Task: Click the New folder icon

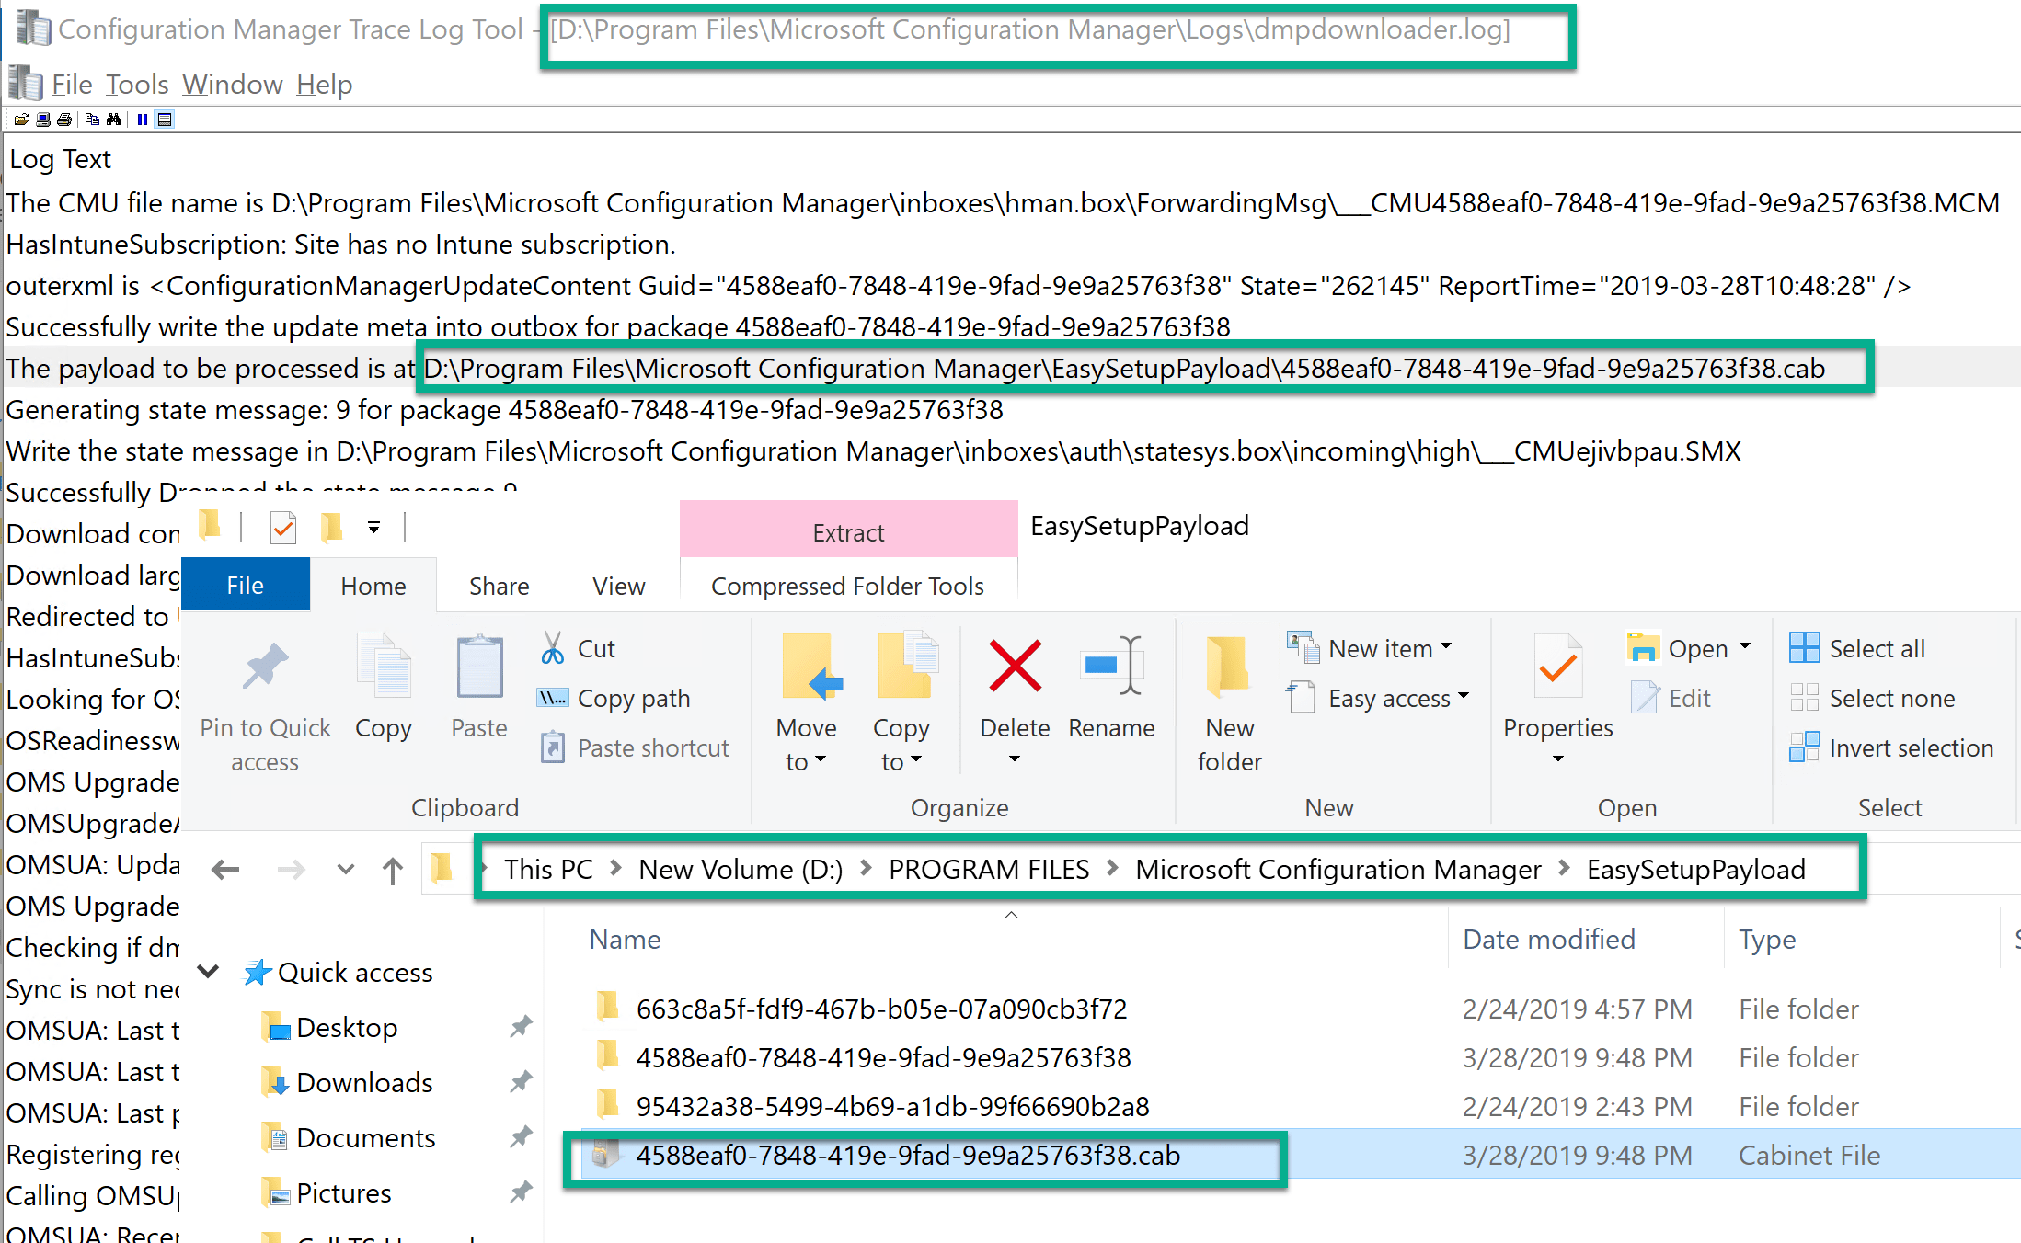Action: click(x=1229, y=666)
